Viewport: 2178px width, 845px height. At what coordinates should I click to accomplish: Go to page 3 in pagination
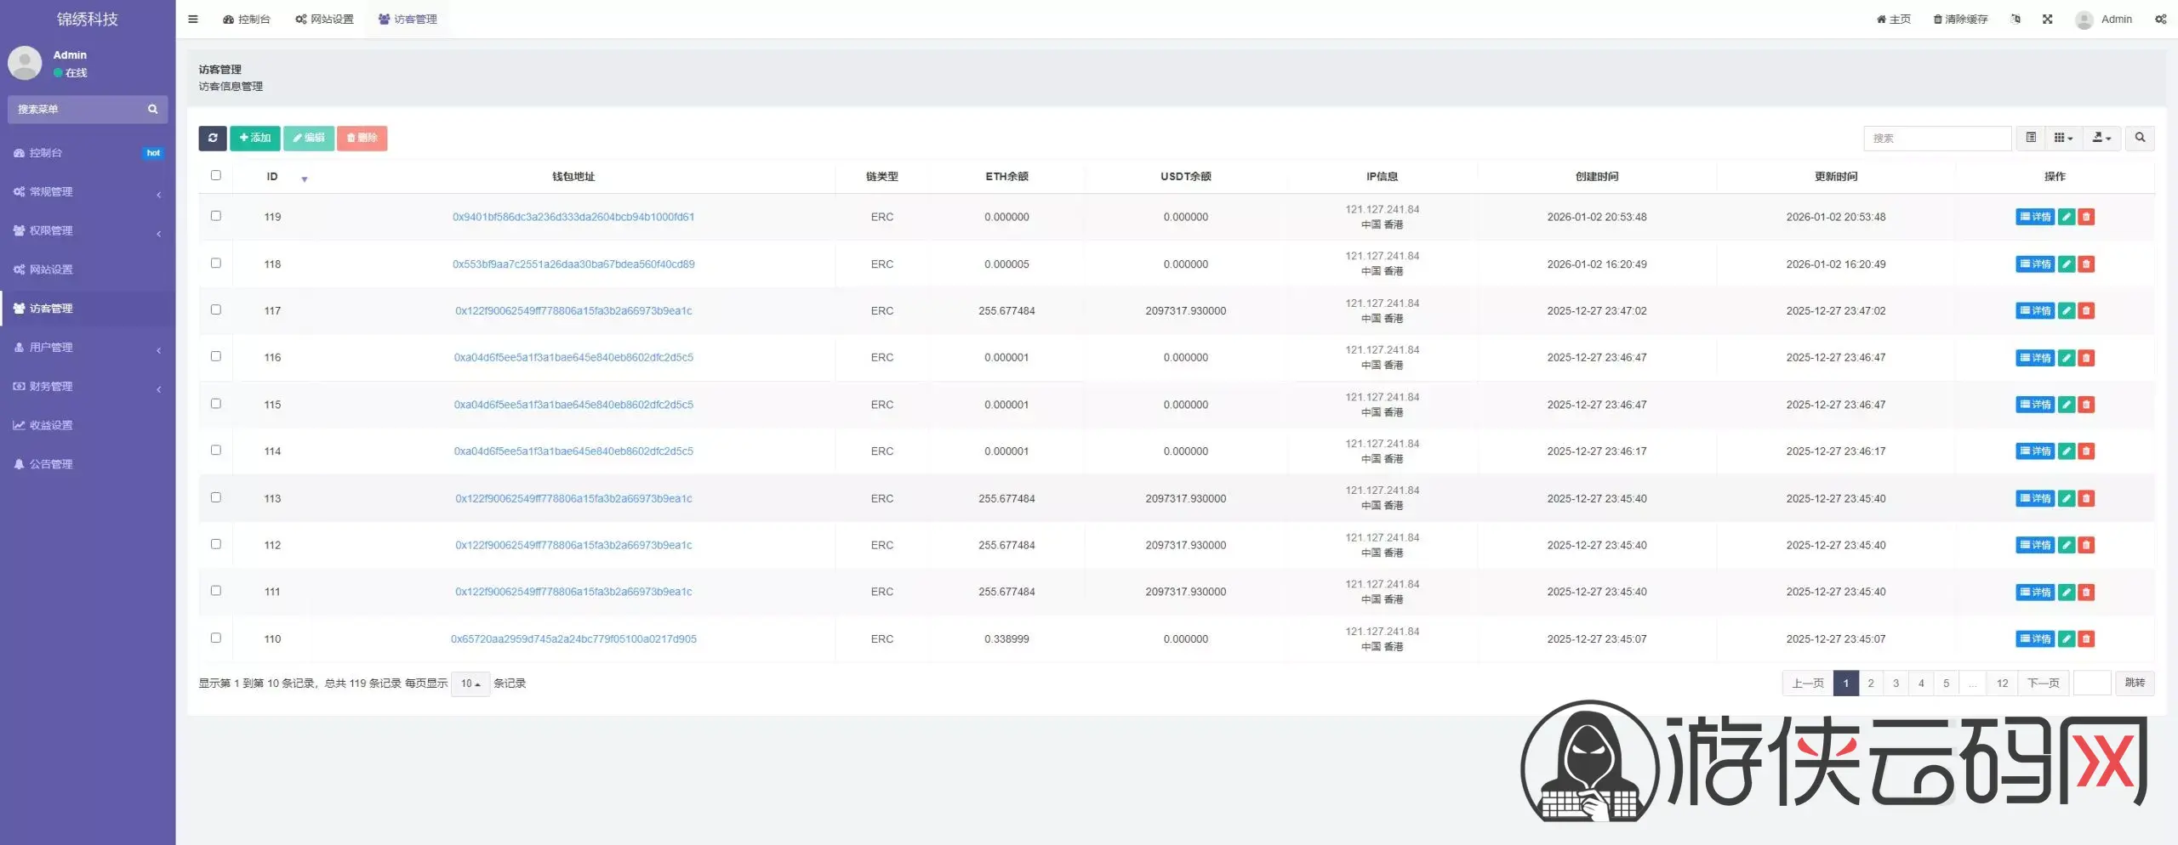[x=1896, y=683]
